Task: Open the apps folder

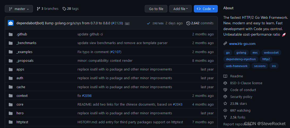Action: (x=20, y=69)
